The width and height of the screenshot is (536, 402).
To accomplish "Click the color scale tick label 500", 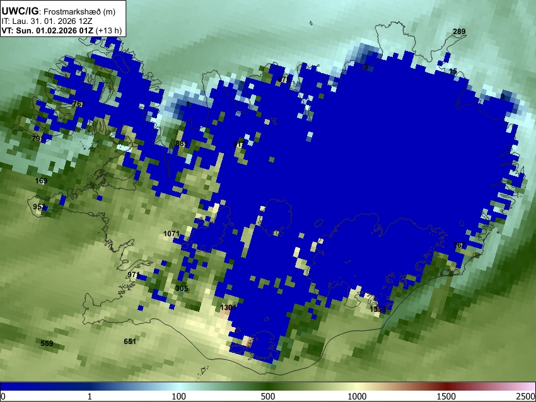I will [x=268, y=396].
